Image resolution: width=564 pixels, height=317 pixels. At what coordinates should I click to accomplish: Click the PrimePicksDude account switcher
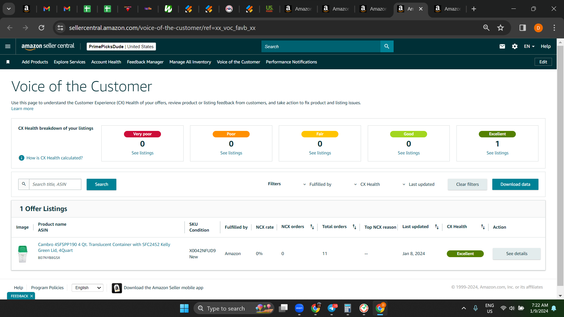121,46
